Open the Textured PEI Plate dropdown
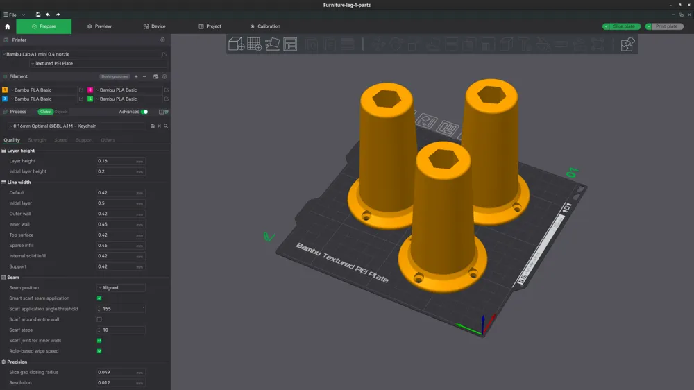 pos(99,64)
